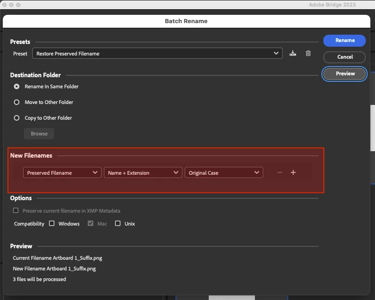Click the delete preset trash icon

pos(308,53)
